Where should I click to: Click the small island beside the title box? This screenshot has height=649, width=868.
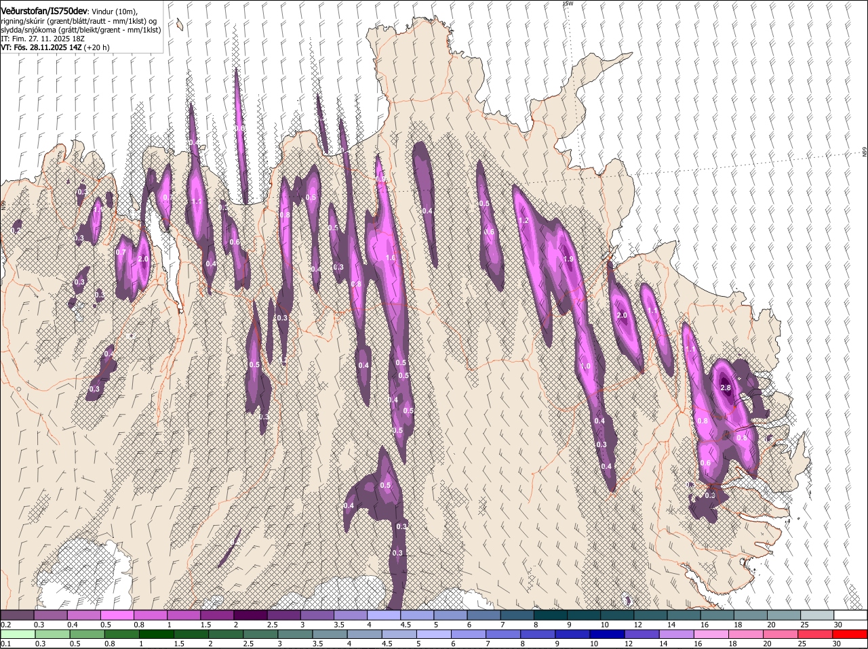pos(180,25)
